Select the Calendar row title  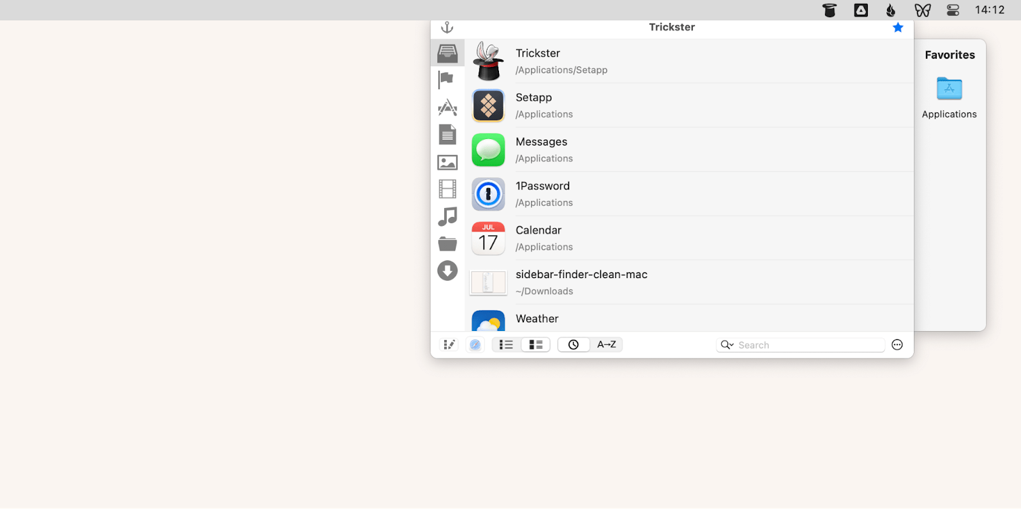click(539, 230)
